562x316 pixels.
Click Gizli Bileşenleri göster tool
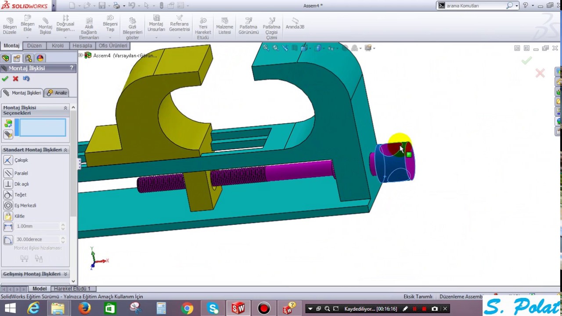click(132, 29)
